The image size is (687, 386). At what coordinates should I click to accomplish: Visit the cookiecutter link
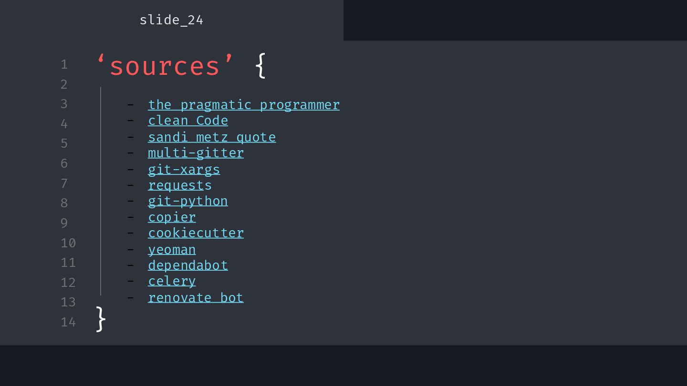coord(196,233)
